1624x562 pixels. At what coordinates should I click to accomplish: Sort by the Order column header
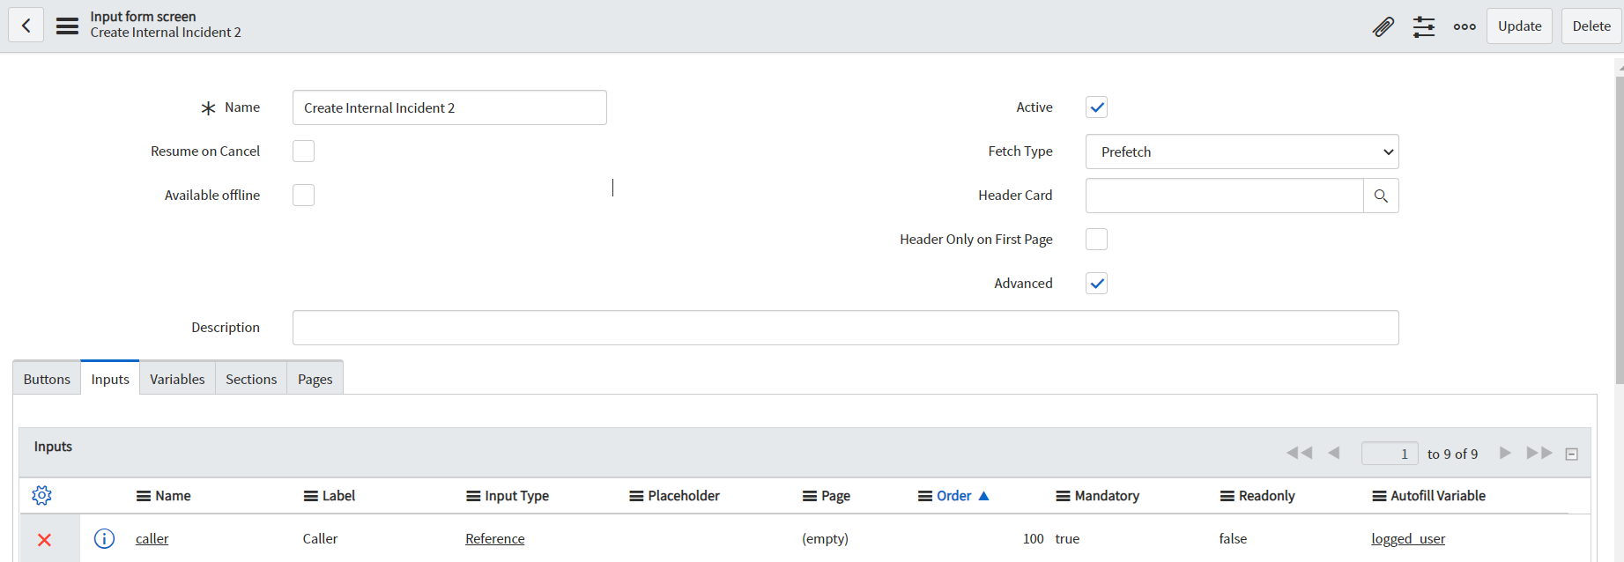953,496
